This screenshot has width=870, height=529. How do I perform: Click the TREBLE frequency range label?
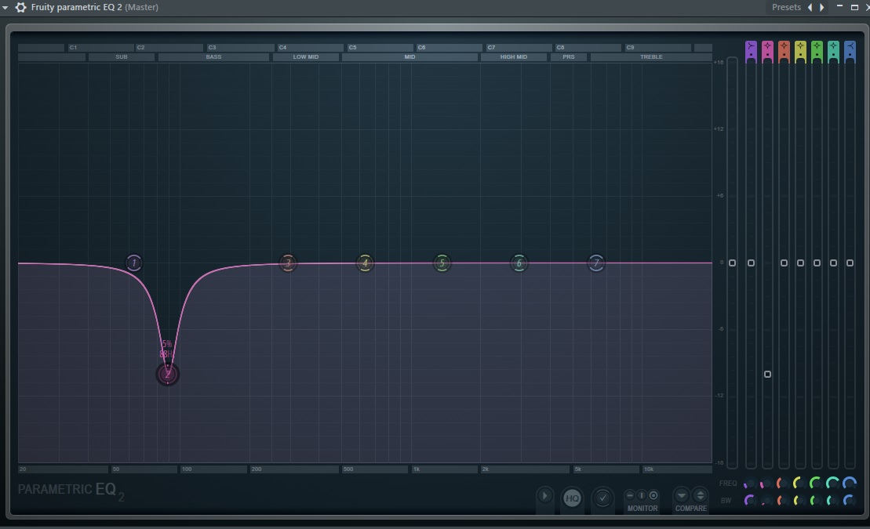tap(651, 57)
